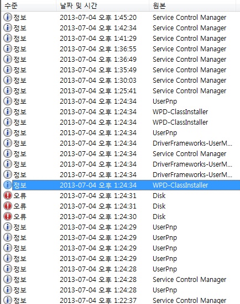
Task: Click the info icon for the 1:35:49 event
Action: click(x=8, y=70)
